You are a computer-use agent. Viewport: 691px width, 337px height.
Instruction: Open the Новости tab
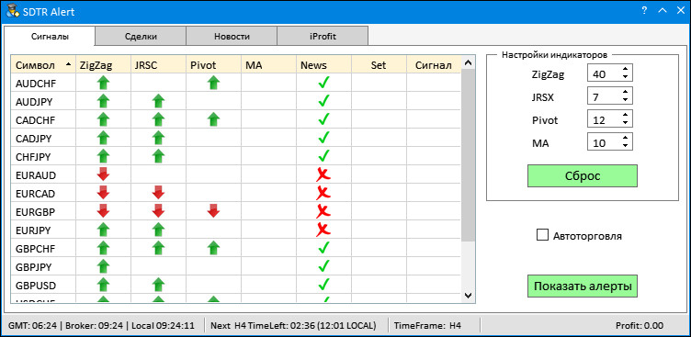pyautogui.click(x=232, y=36)
